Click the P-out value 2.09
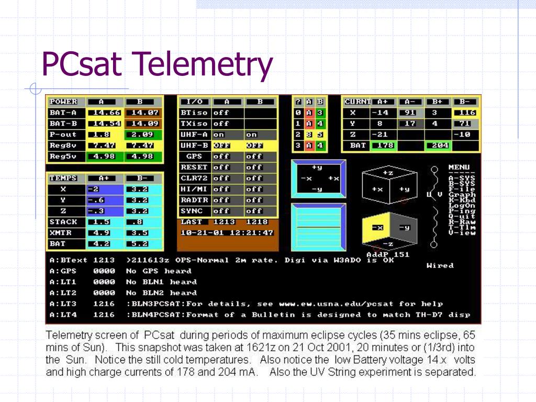536x402 pixels. click(142, 135)
